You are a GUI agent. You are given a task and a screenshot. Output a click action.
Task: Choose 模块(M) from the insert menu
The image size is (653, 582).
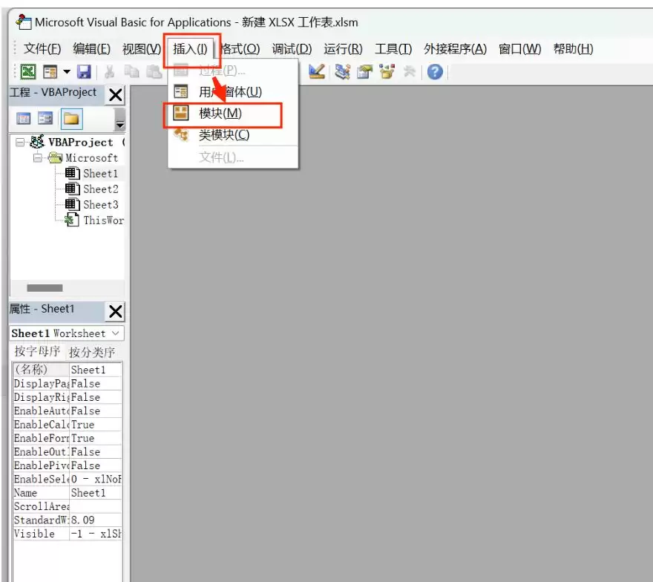click(x=233, y=114)
